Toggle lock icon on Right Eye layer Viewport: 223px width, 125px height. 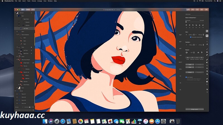31,53
